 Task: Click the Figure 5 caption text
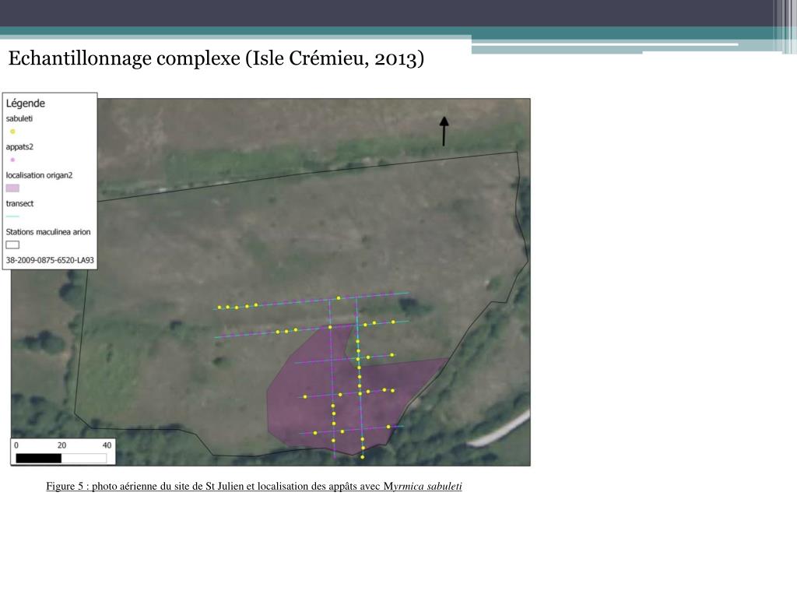tap(255, 486)
